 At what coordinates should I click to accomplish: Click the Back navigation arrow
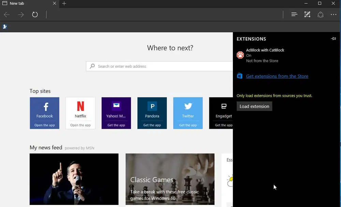6,14
